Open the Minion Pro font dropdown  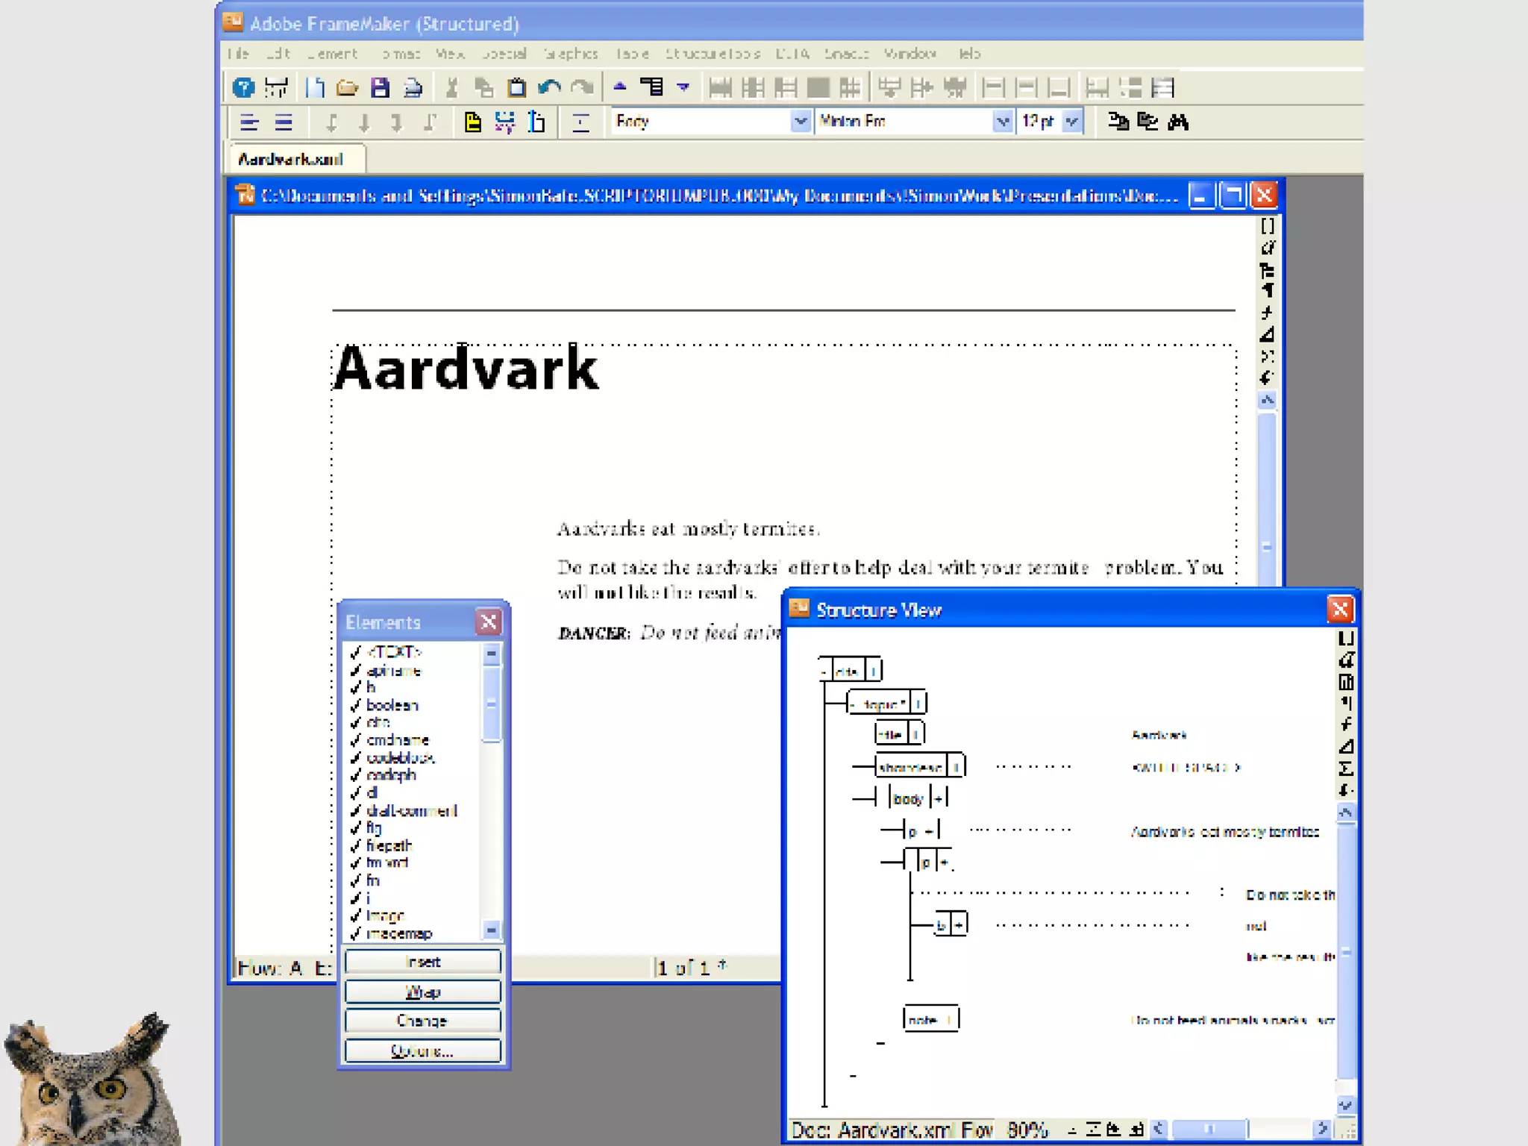(1003, 121)
